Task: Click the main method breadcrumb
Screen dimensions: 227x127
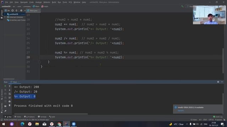Action: 45,6
